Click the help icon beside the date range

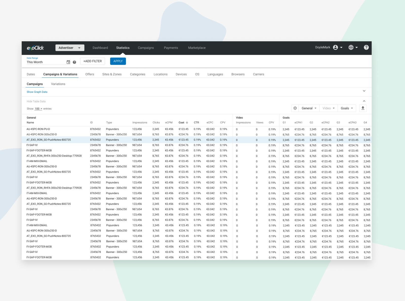click(x=74, y=62)
